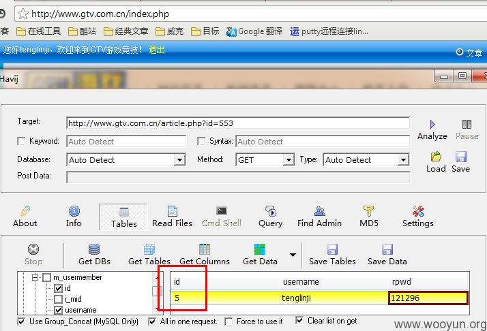
Task: Select the 121296 cell
Action: pos(428,298)
